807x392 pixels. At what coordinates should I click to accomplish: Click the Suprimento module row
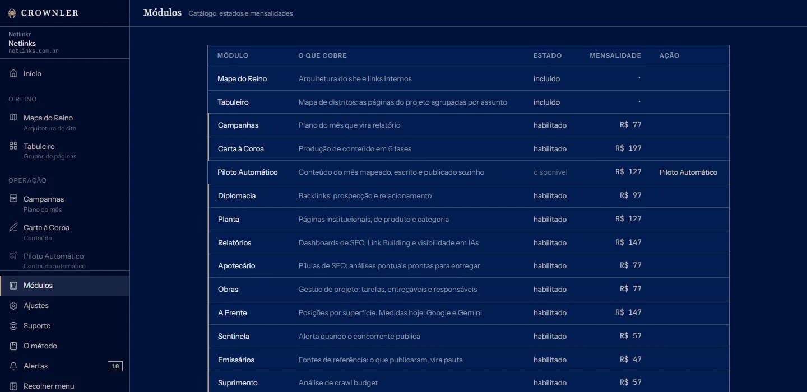pos(469,382)
